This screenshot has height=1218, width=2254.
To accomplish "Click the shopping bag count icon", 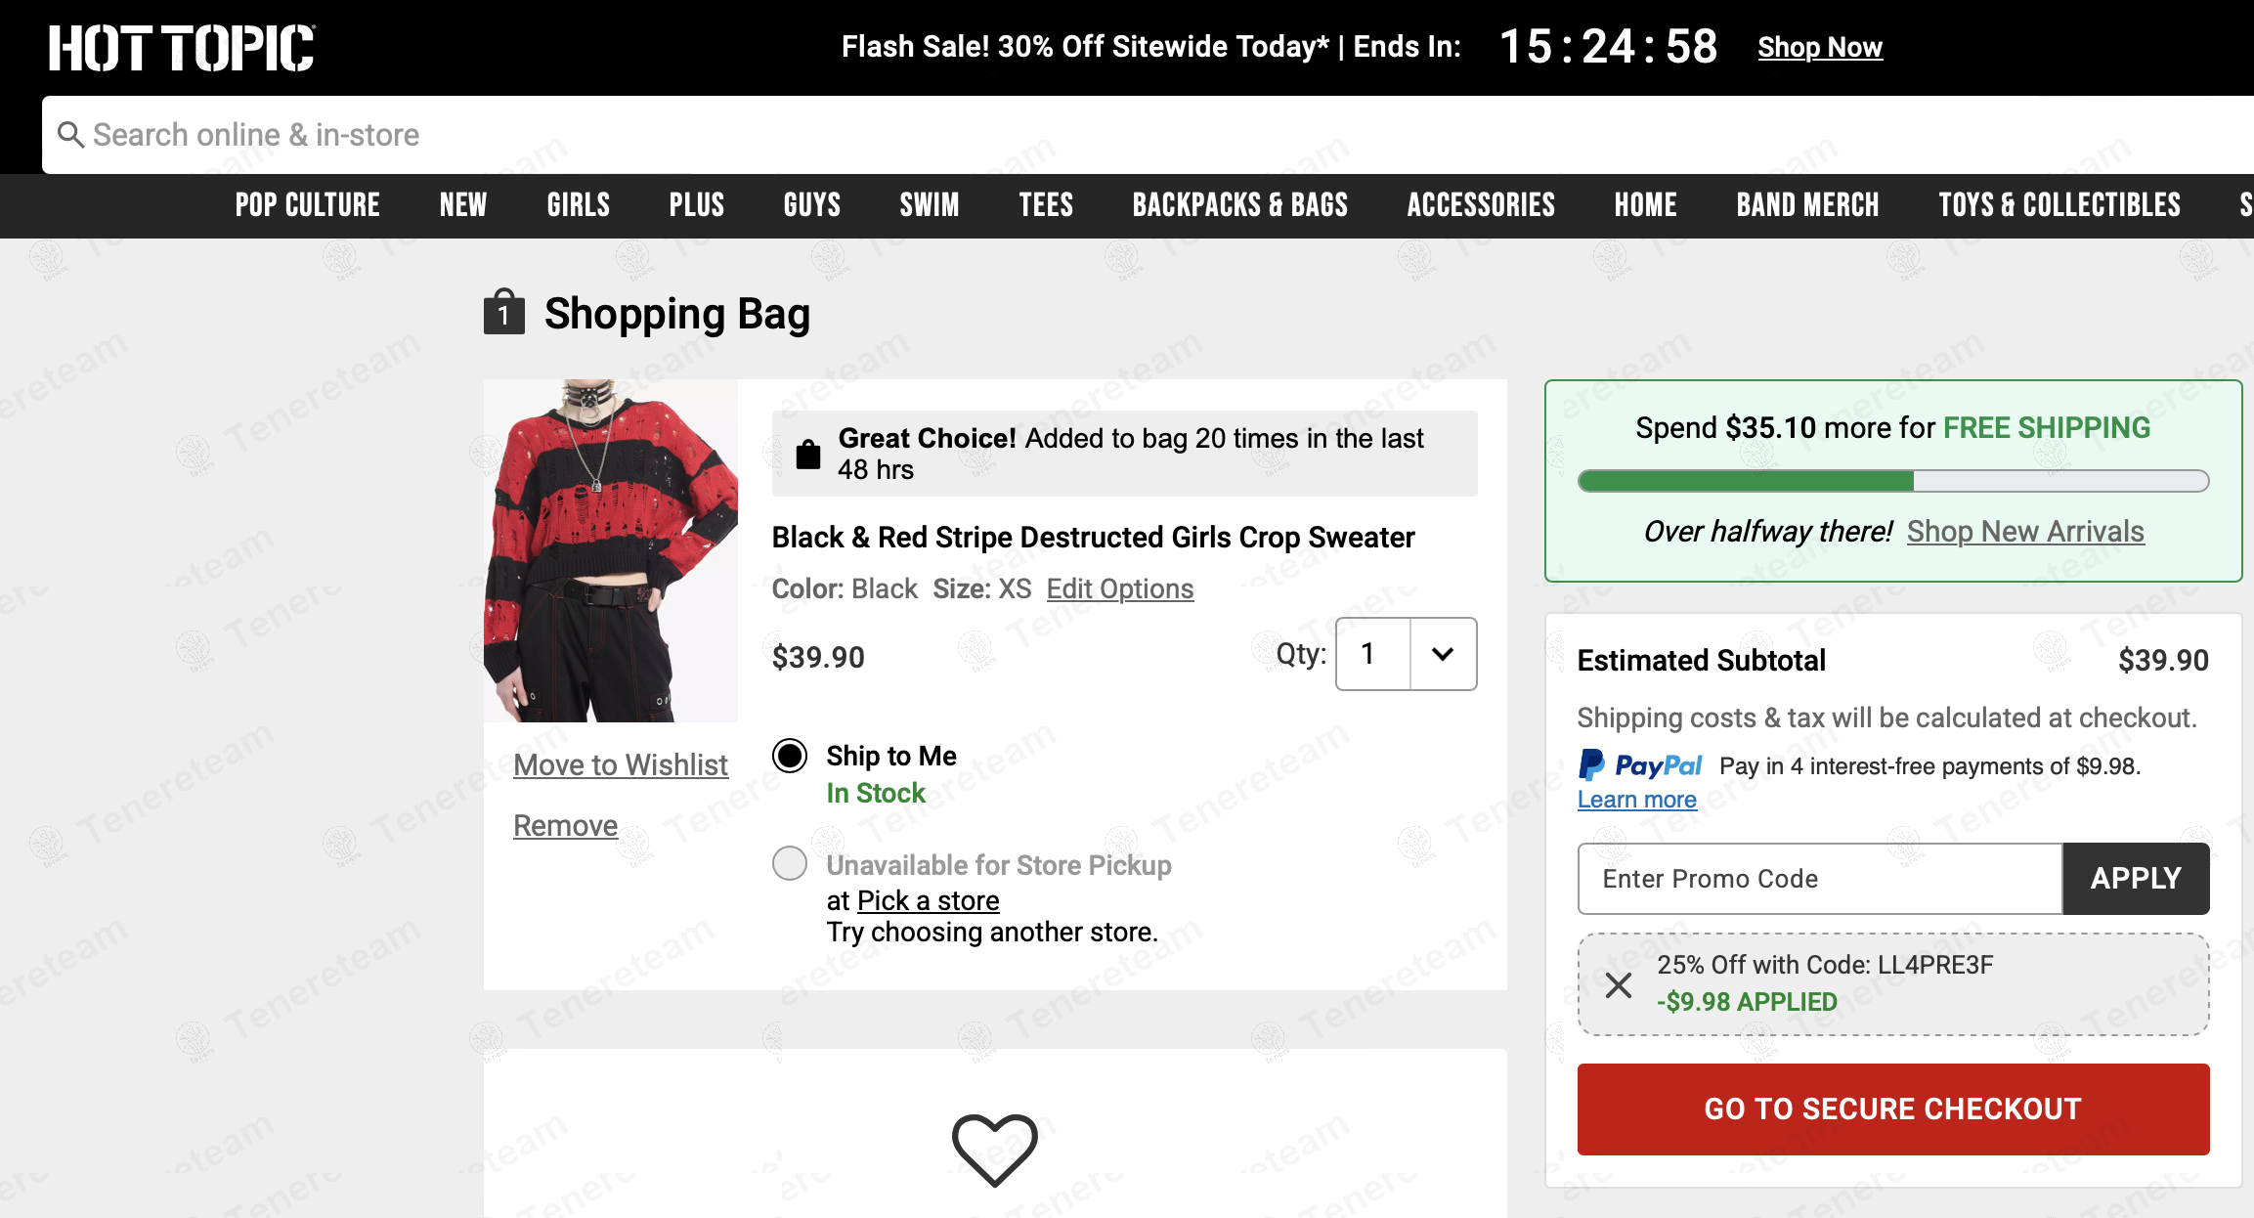I will pyautogui.click(x=504, y=313).
